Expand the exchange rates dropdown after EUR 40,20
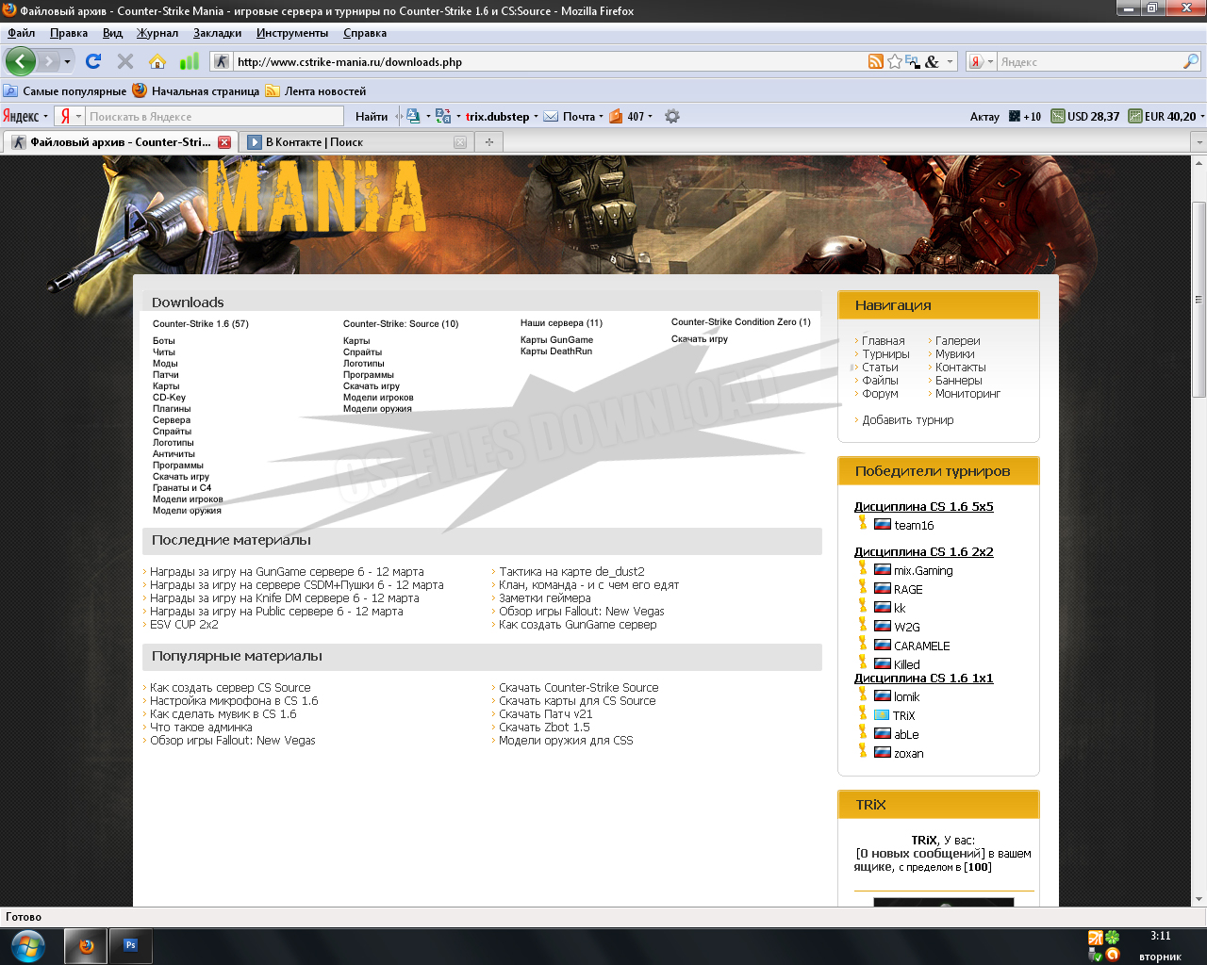The height and width of the screenshot is (965, 1207). pos(1202,116)
